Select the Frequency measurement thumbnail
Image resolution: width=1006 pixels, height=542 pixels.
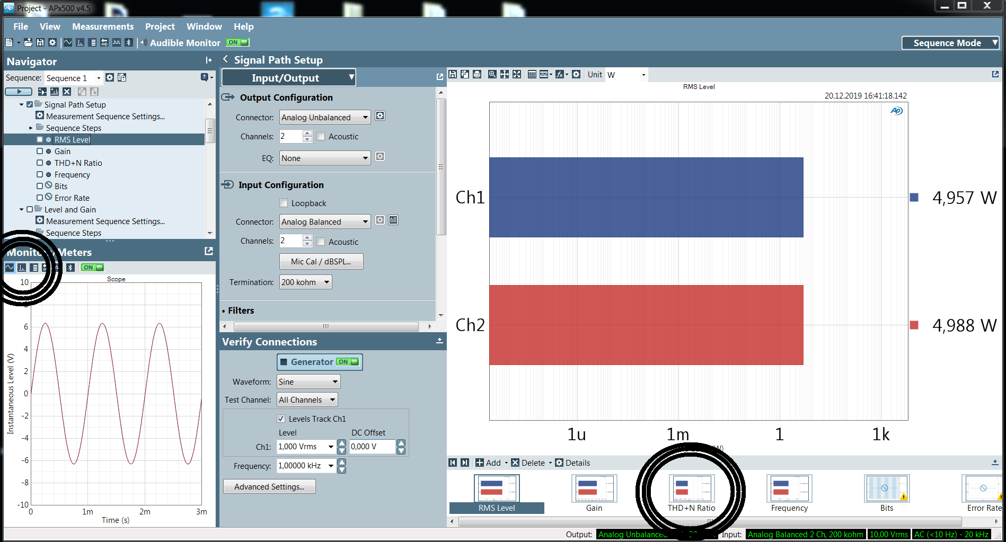[789, 490]
